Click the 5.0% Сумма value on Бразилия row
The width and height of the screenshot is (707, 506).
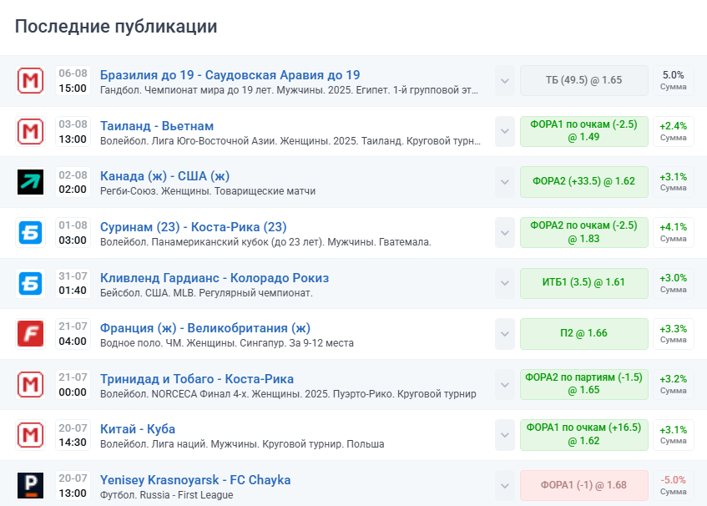674,80
